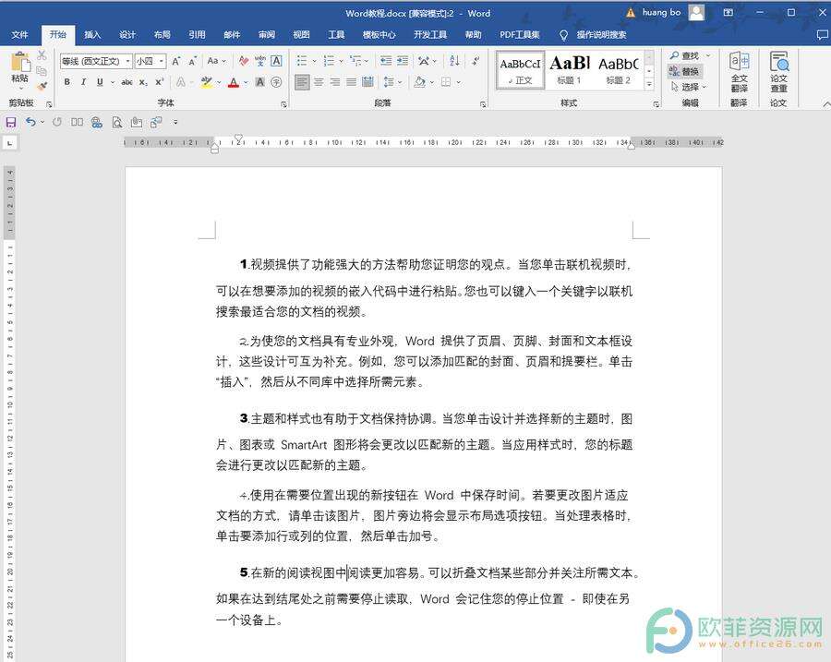This screenshot has width=831, height=662.
Task: Click the Cut scissors icon
Action: (x=42, y=56)
